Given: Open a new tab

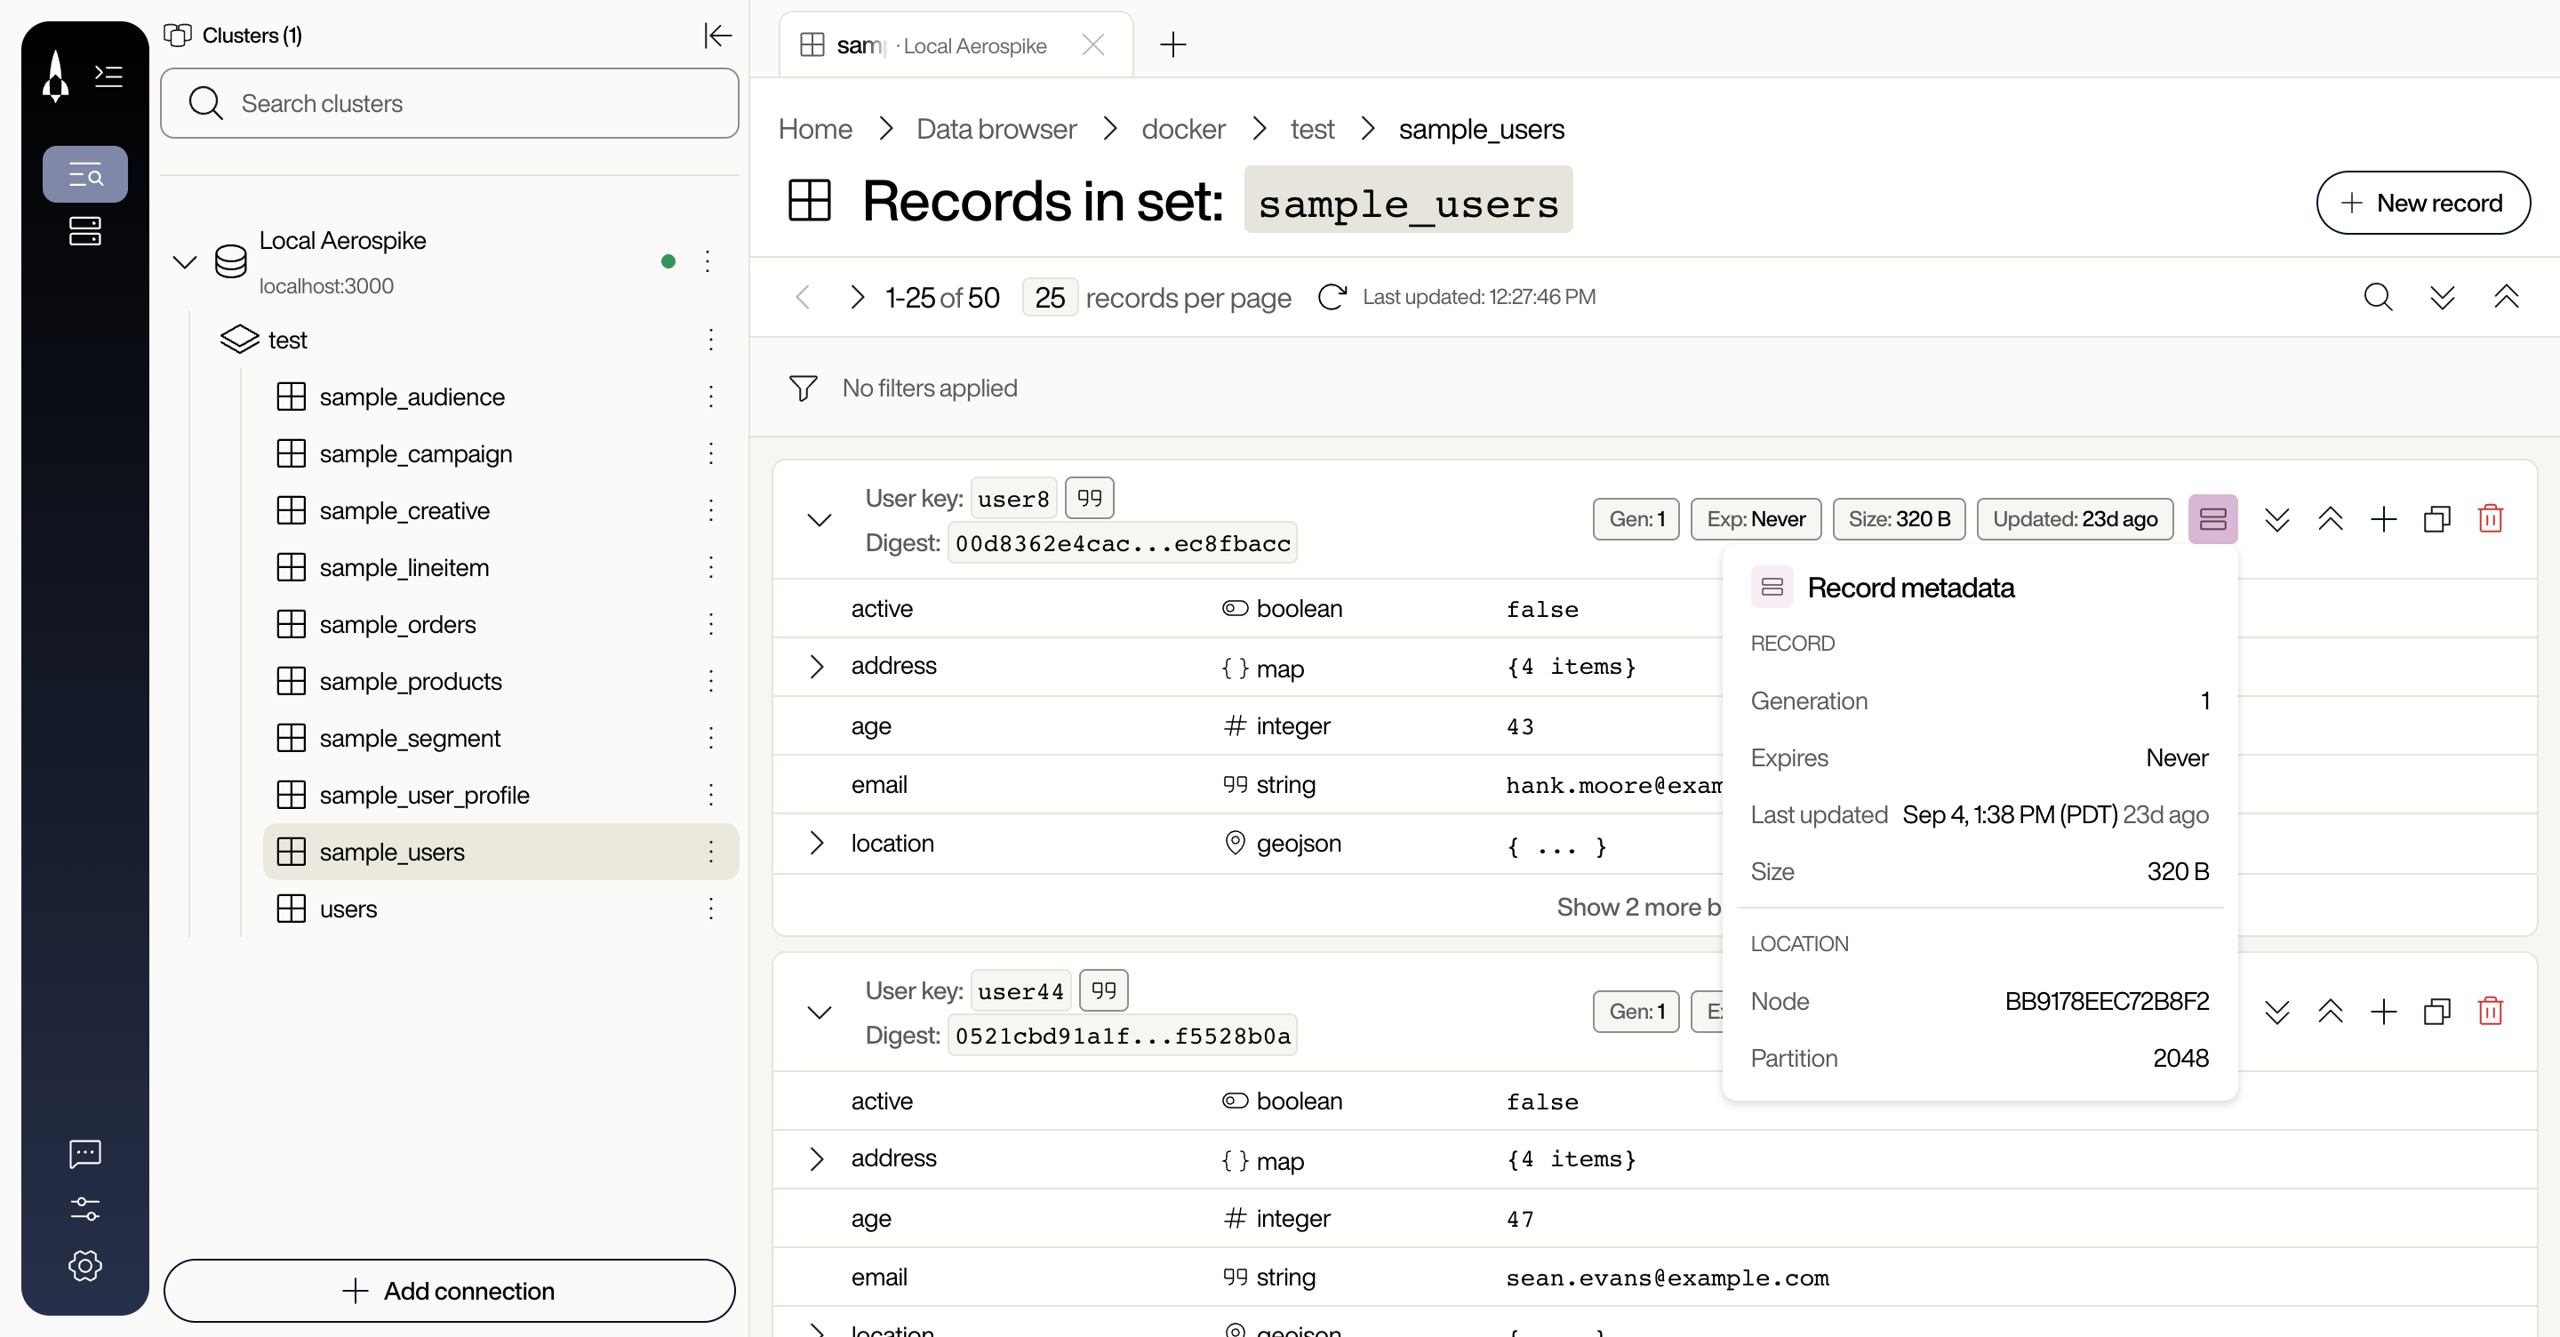Looking at the screenshot, I should tap(1172, 44).
